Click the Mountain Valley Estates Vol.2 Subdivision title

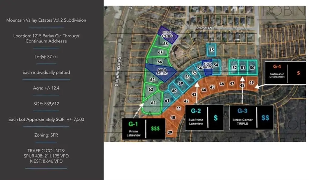pos(46,20)
